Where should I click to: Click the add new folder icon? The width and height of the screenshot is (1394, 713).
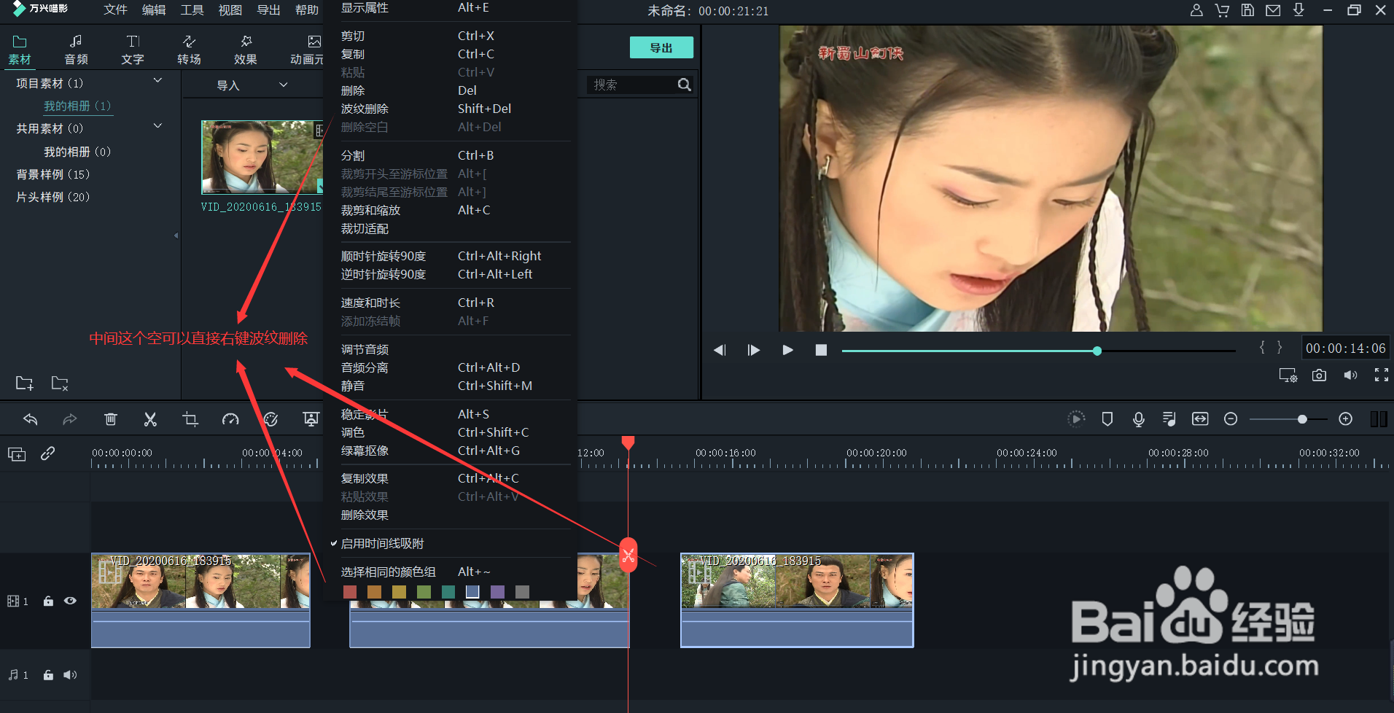(x=25, y=383)
